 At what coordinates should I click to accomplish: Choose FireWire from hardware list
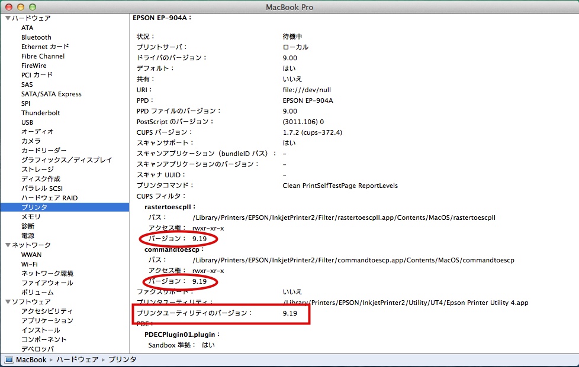[34, 66]
